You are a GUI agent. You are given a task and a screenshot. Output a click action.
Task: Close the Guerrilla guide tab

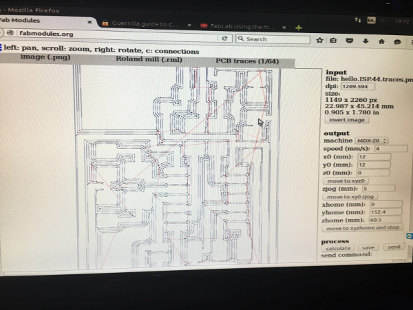point(189,25)
